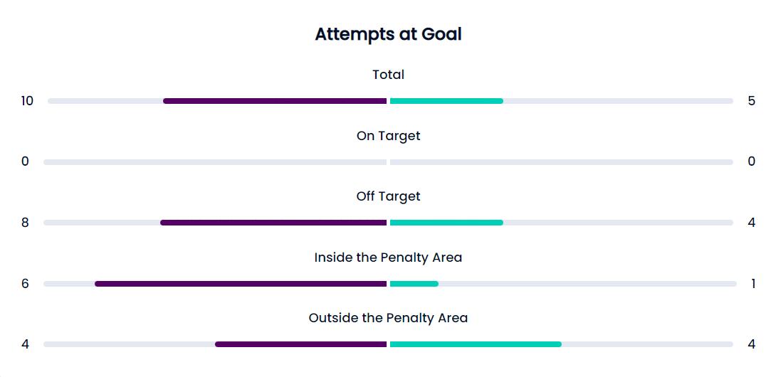Select the Outside the Penalty Area label
This screenshot has height=377, width=776.
pos(388,318)
